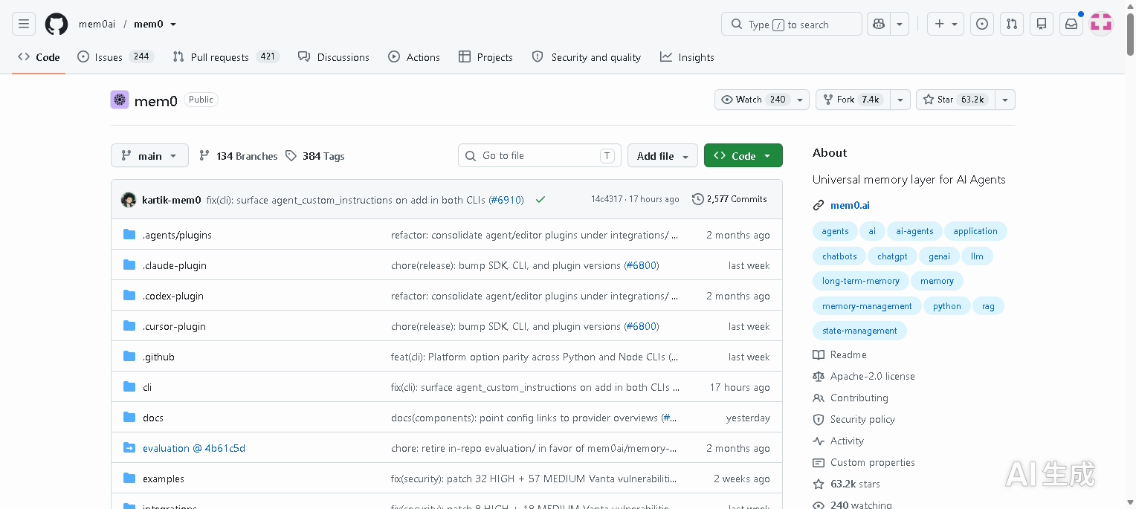Click the Type / to search box
This screenshot has width=1136, height=509.
[x=792, y=25]
